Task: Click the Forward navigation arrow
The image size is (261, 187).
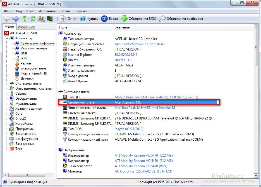Action: click(x=16, y=19)
